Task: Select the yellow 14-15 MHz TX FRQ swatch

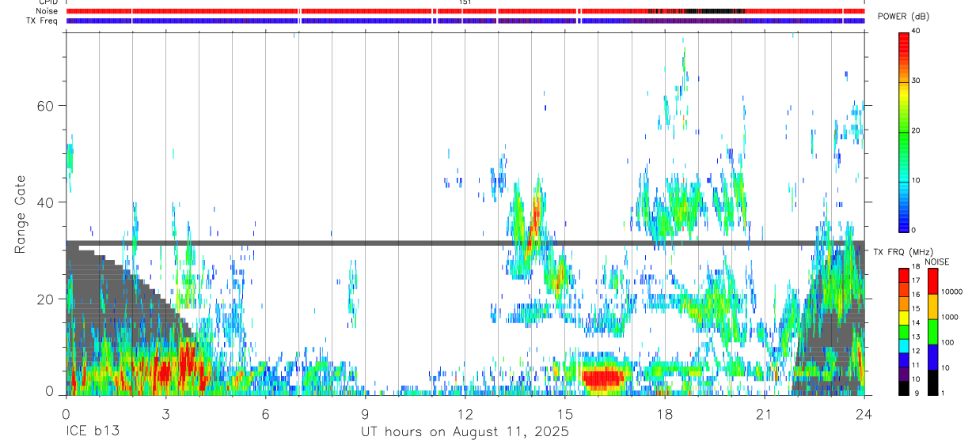Action: (903, 318)
